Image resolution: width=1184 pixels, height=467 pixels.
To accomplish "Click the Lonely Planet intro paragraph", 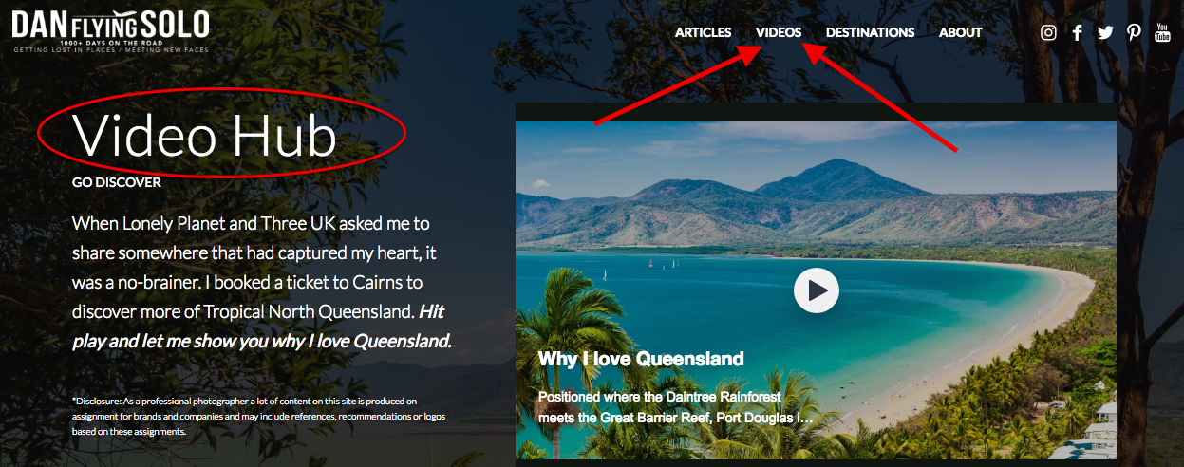I will click(261, 282).
